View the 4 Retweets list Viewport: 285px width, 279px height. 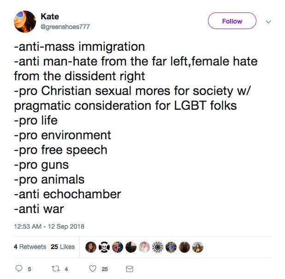pos(30,247)
